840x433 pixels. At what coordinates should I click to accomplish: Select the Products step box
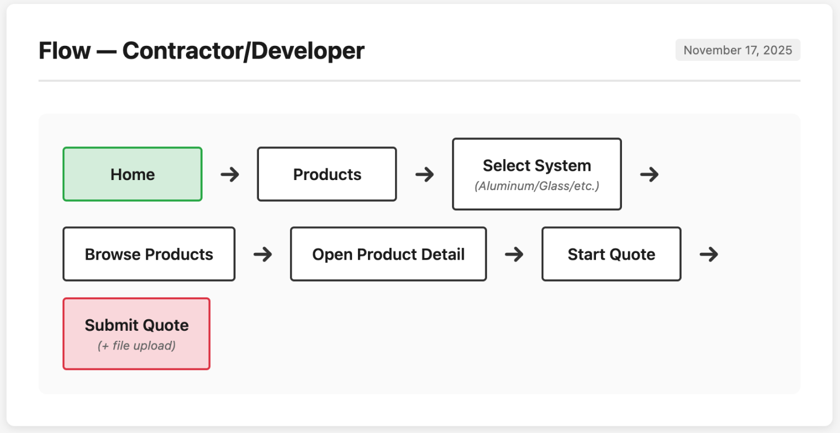326,175
